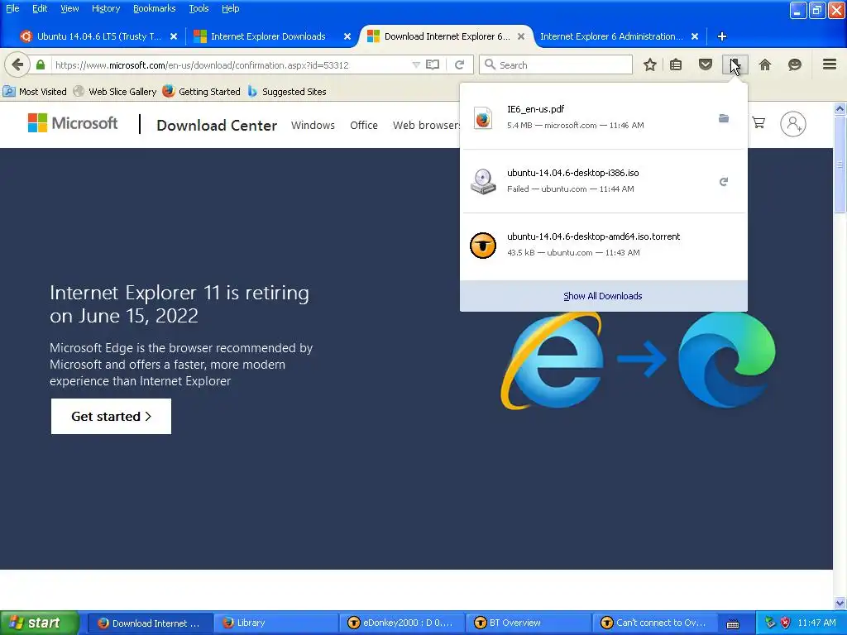Image resolution: width=847 pixels, height=635 pixels.
Task: Open a new tab with plus button
Action: (x=721, y=36)
